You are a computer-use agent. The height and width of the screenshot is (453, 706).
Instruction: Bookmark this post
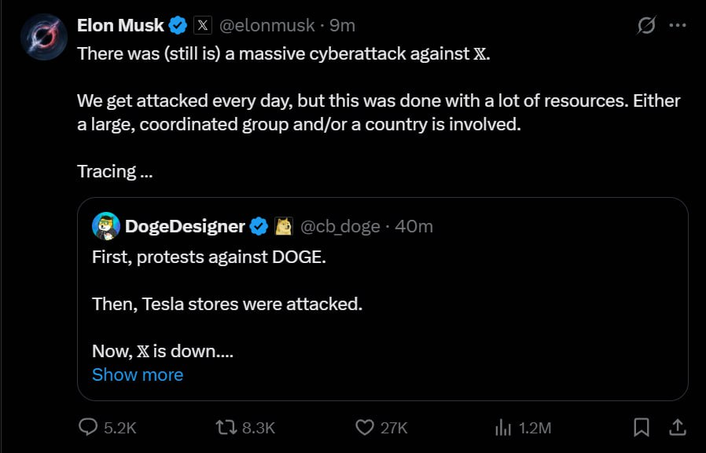pos(642,427)
